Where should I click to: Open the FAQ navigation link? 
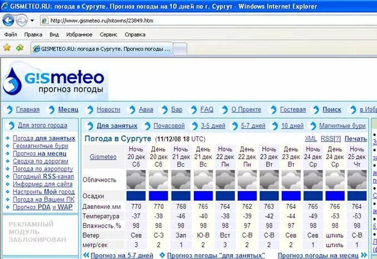pyautogui.click(x=207, y=110)
